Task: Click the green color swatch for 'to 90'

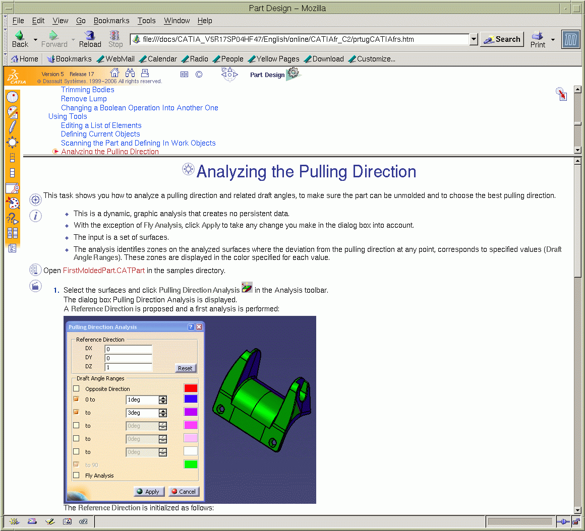Action: (191, 464)
